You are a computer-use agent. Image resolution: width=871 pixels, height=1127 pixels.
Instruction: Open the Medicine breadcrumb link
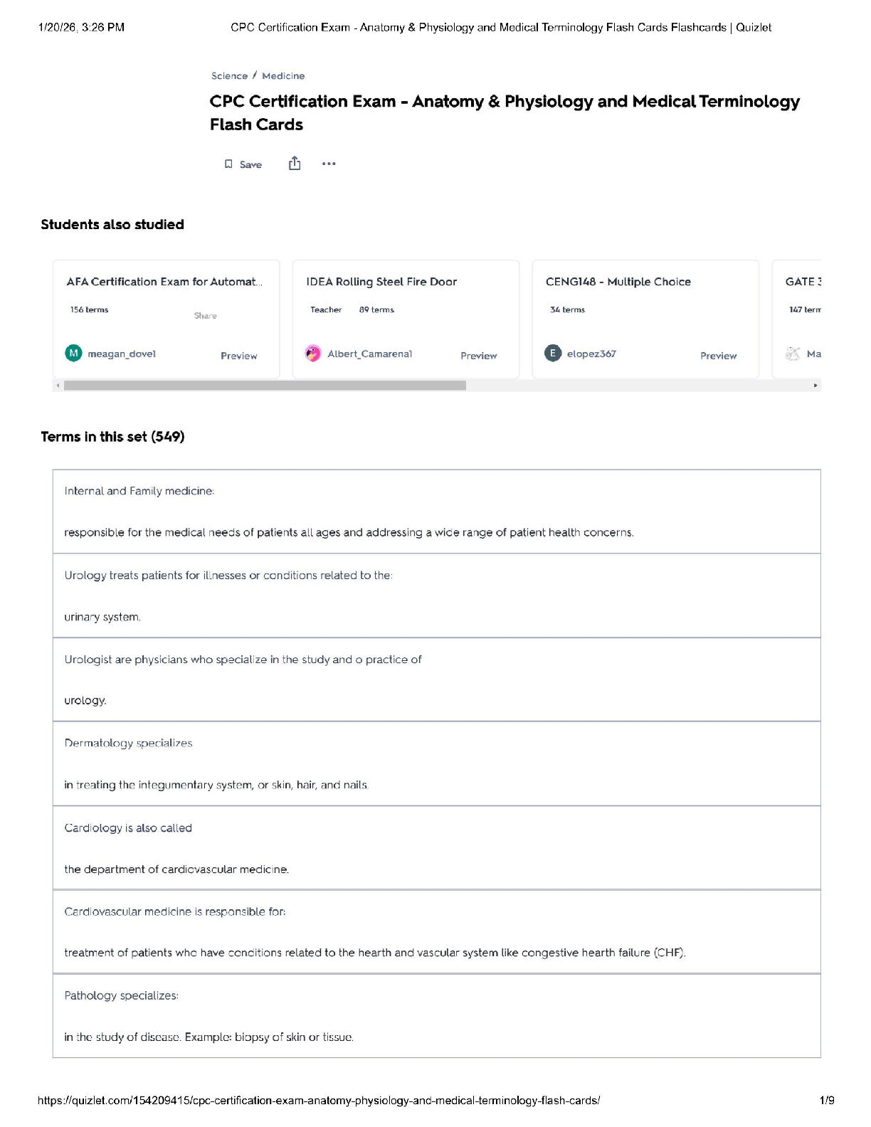283,76
